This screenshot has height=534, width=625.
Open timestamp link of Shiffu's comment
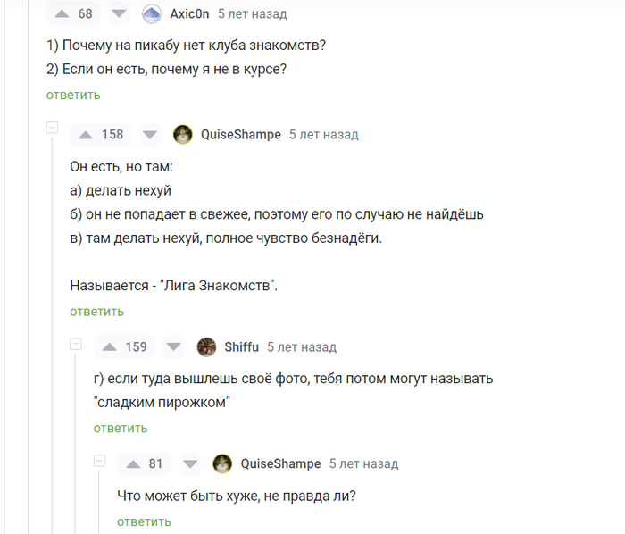pyautogui.click(x=302, y=347)
